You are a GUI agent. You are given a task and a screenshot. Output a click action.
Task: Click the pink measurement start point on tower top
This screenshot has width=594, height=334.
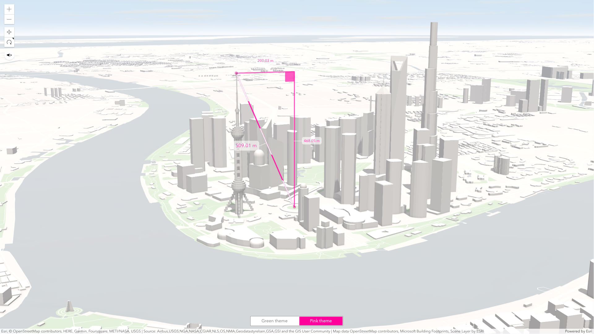[x=236, y=73]
